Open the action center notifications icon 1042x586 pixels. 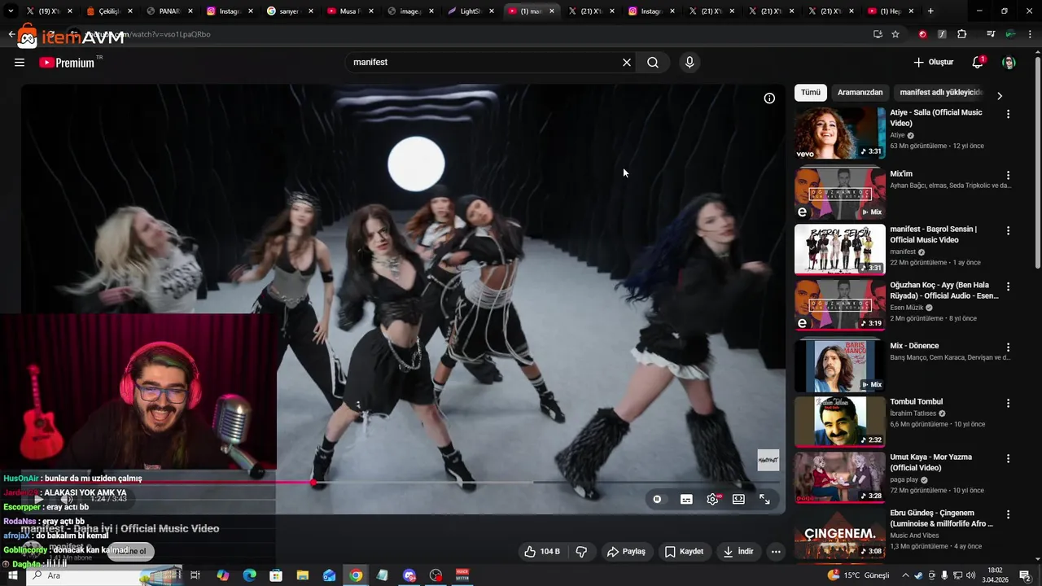(1025, 575)
